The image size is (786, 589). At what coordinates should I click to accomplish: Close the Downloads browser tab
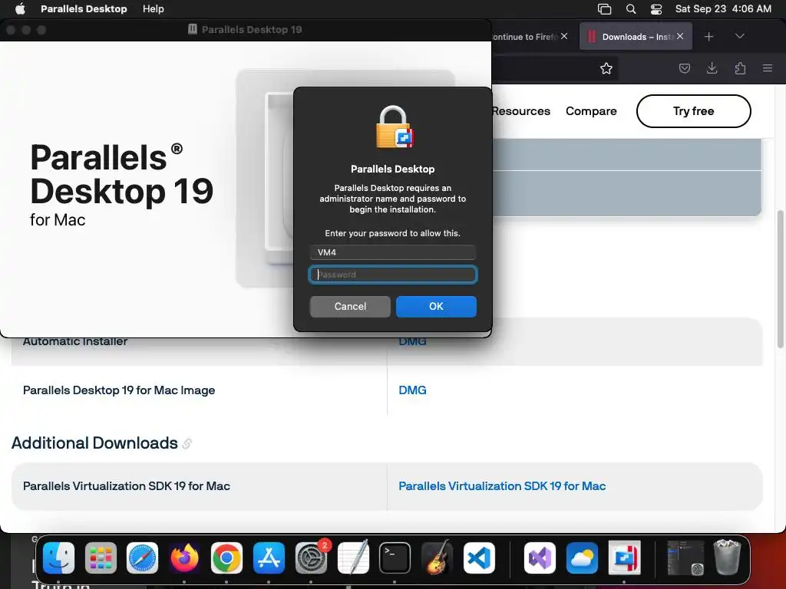click(x=680, y=36)
